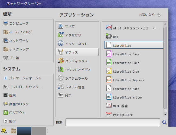Click the ログアウト logout icon

(x=5, y=113)
